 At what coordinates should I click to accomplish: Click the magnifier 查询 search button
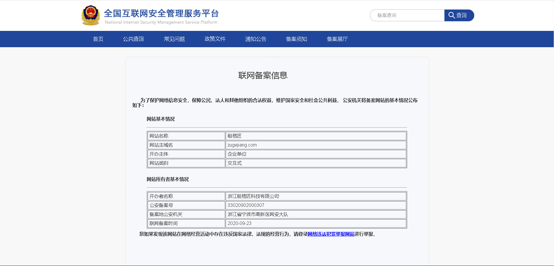(x=459, y=15)
